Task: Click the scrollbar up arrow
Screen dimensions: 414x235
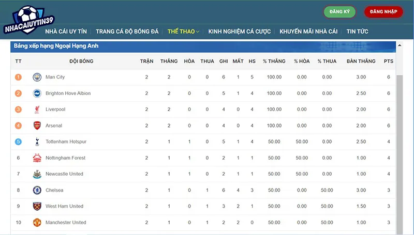Action: (400, 45)
